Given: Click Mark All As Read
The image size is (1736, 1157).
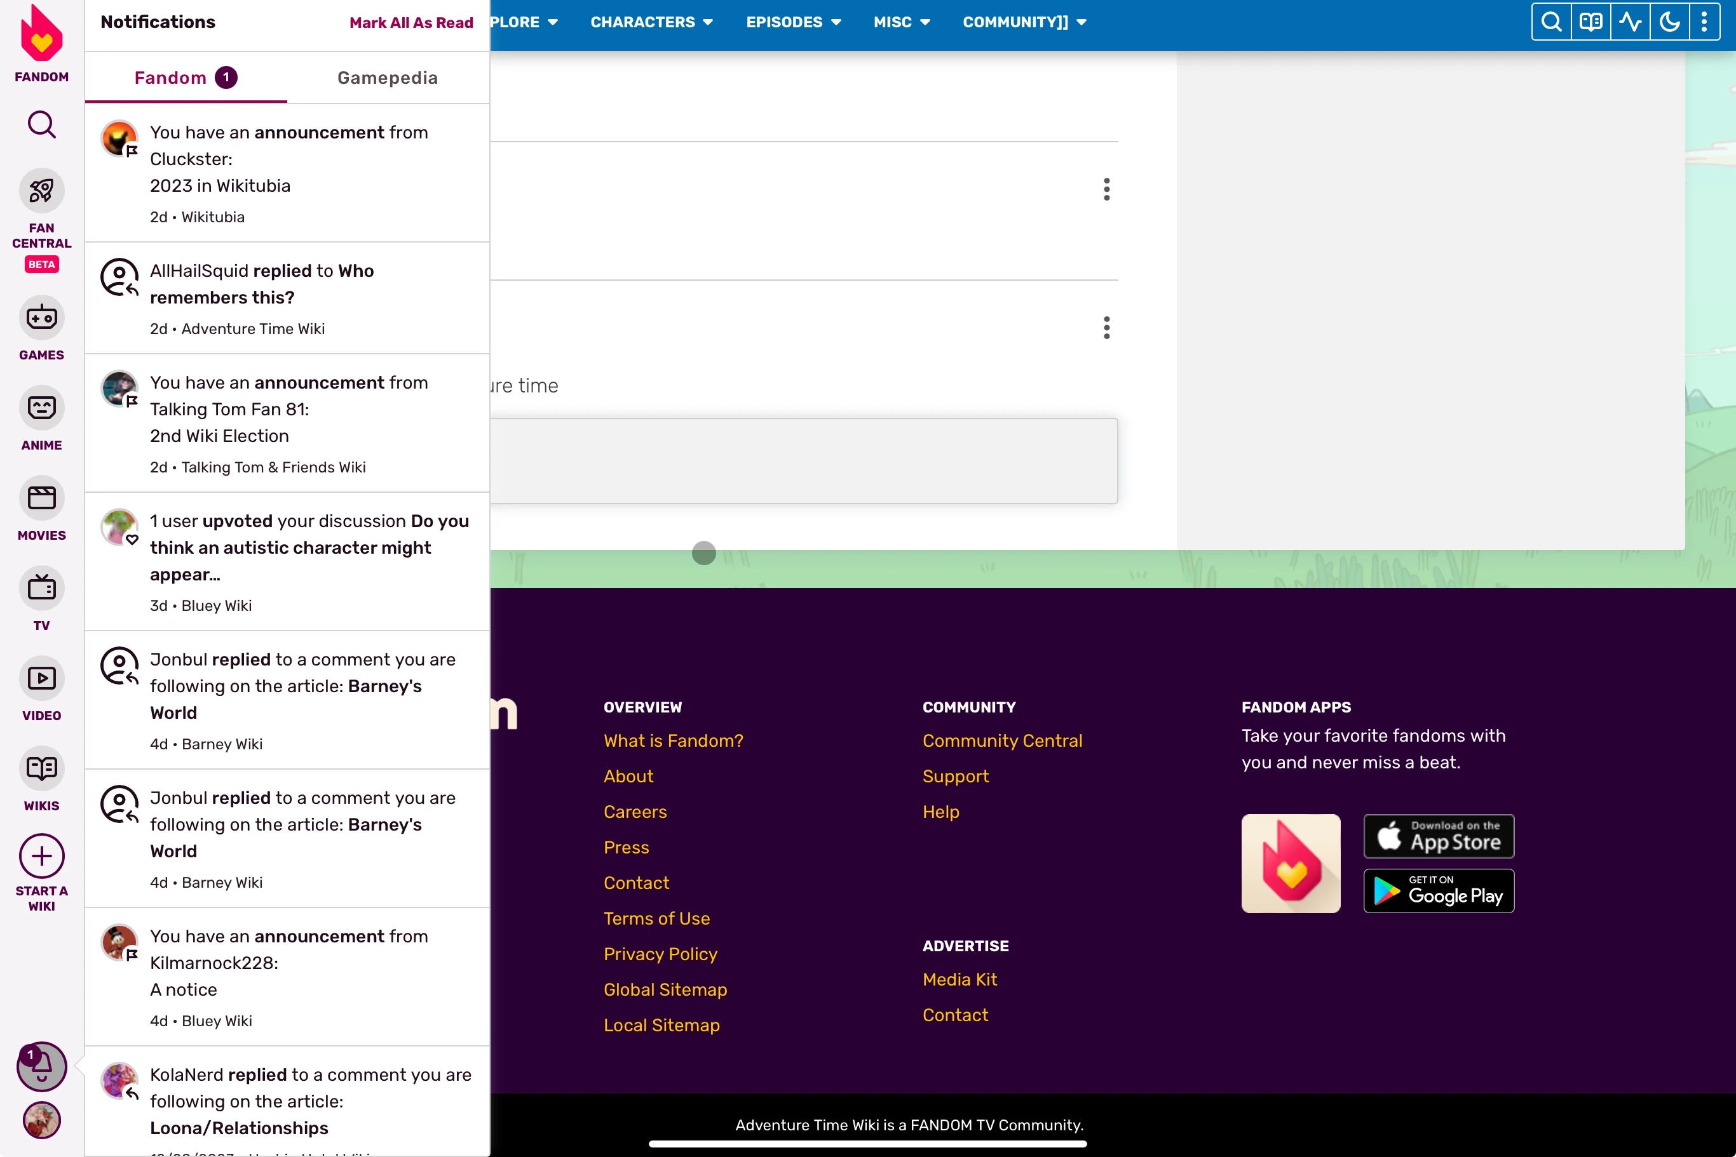Looking at the screenshot, I should tap(411, 23).
